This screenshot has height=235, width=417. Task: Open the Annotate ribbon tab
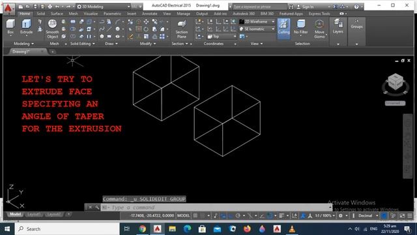click(149, 14)
